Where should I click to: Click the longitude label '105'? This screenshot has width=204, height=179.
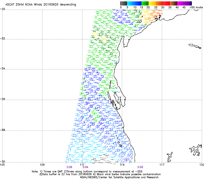(2, 165)
